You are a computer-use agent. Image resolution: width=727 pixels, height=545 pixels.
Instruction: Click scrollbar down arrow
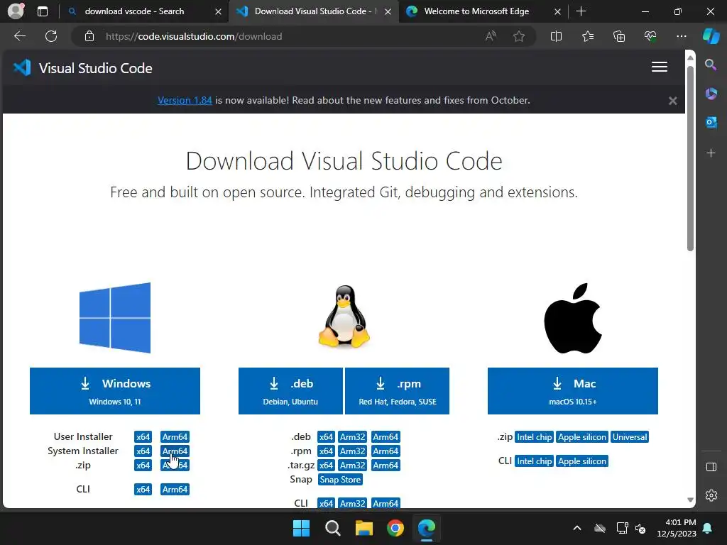pos(690,500)
